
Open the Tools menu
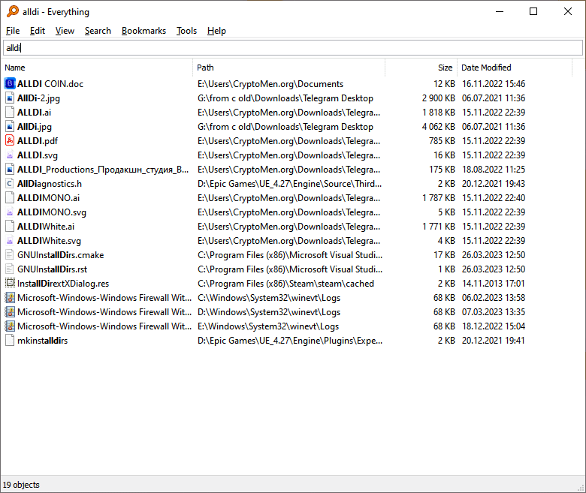(186, 31)
